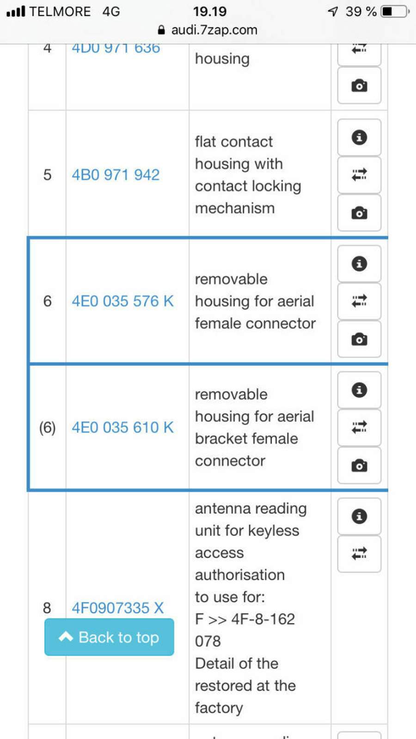Show replacements for part 4B0 971 942

coord(359,175)
